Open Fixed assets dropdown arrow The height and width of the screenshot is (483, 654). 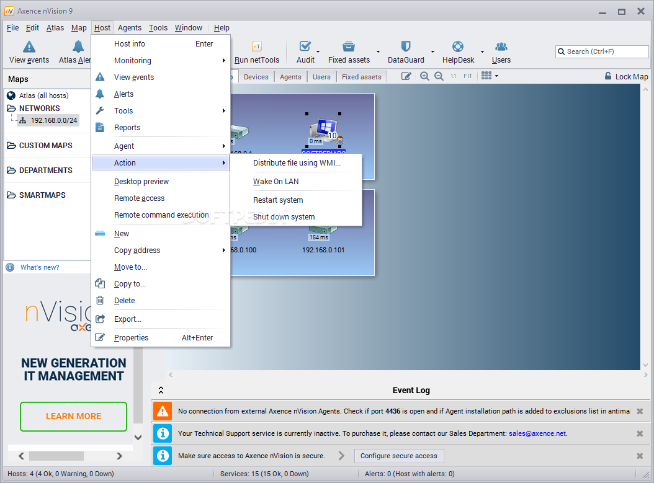(378, 51)
